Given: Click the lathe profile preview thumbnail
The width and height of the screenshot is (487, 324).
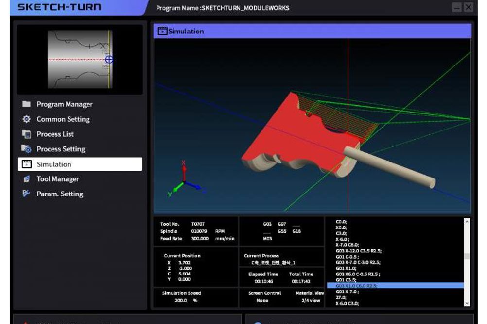Looking at the screenshot, I should click(80, 59).
